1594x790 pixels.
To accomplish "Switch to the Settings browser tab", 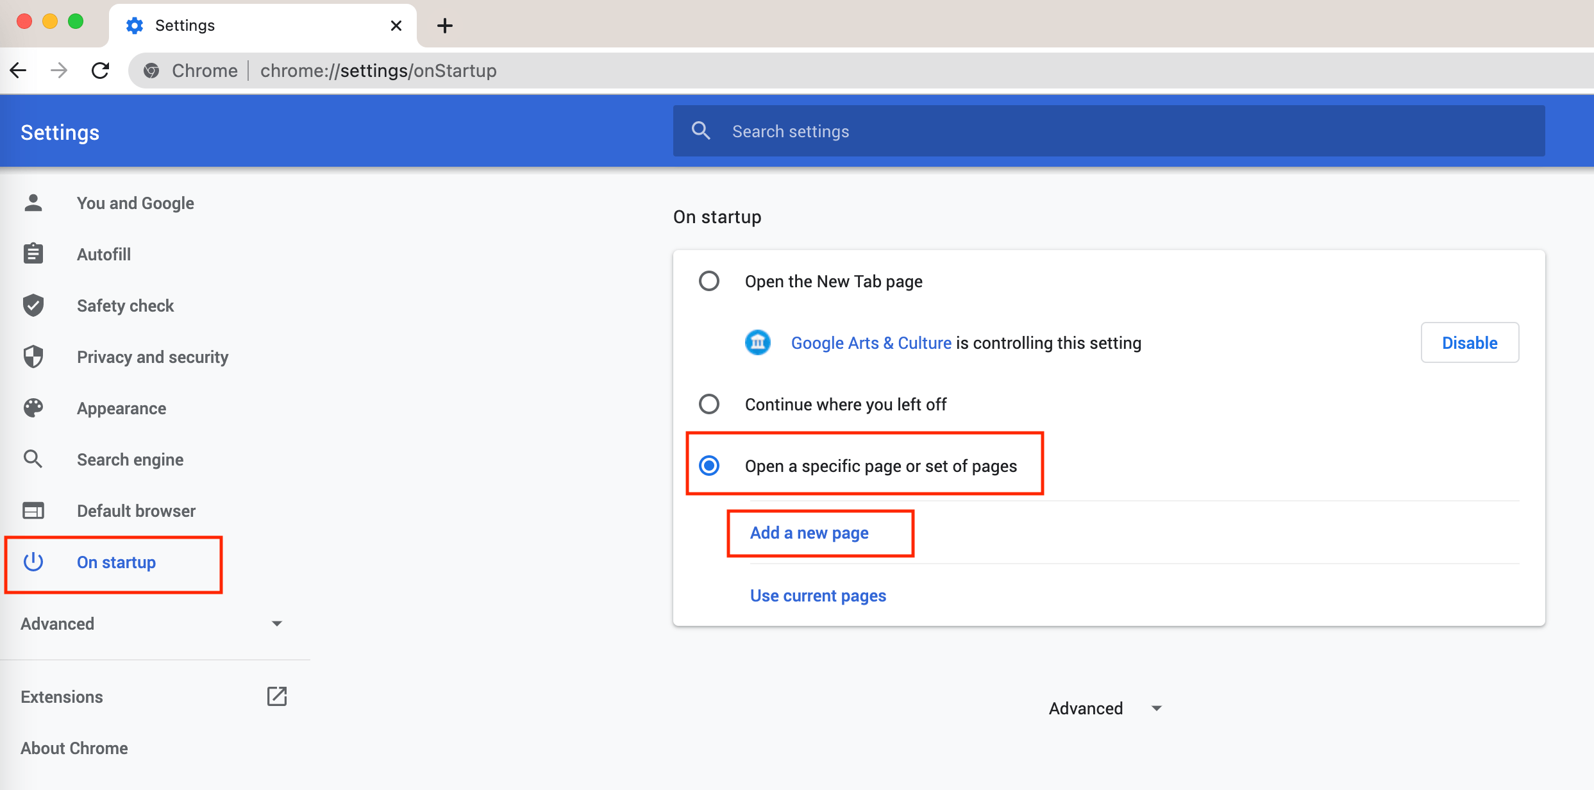I will (x=185, y=25).
